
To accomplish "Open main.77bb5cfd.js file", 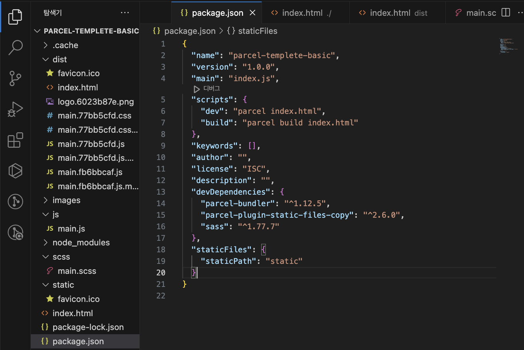I will (86, 144).
